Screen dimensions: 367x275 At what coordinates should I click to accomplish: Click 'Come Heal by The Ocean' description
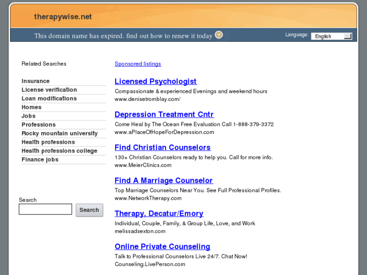click(x=194, y=124)
